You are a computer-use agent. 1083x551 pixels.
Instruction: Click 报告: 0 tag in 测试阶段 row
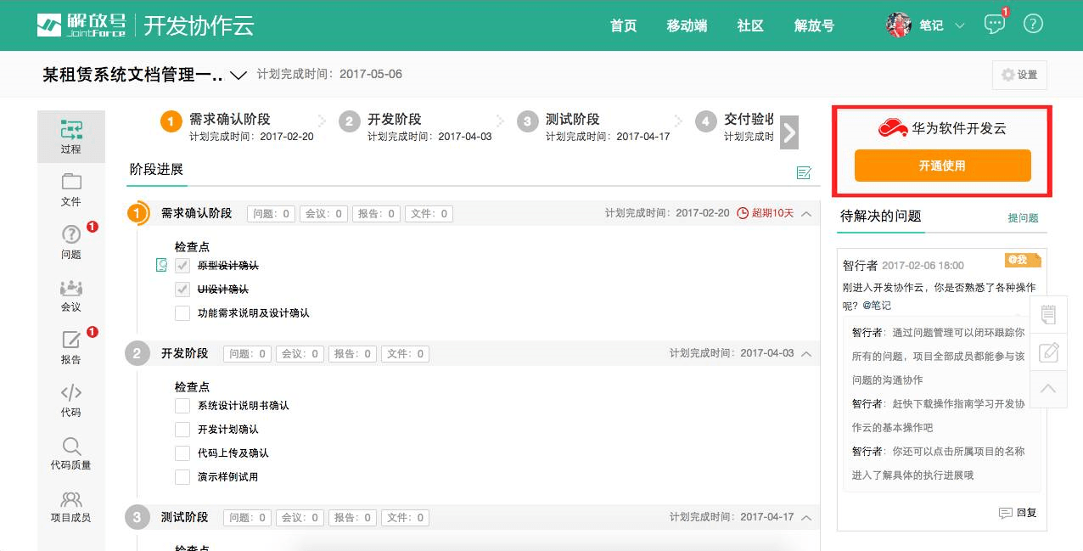pyautogui.click(x=353, y=518)
